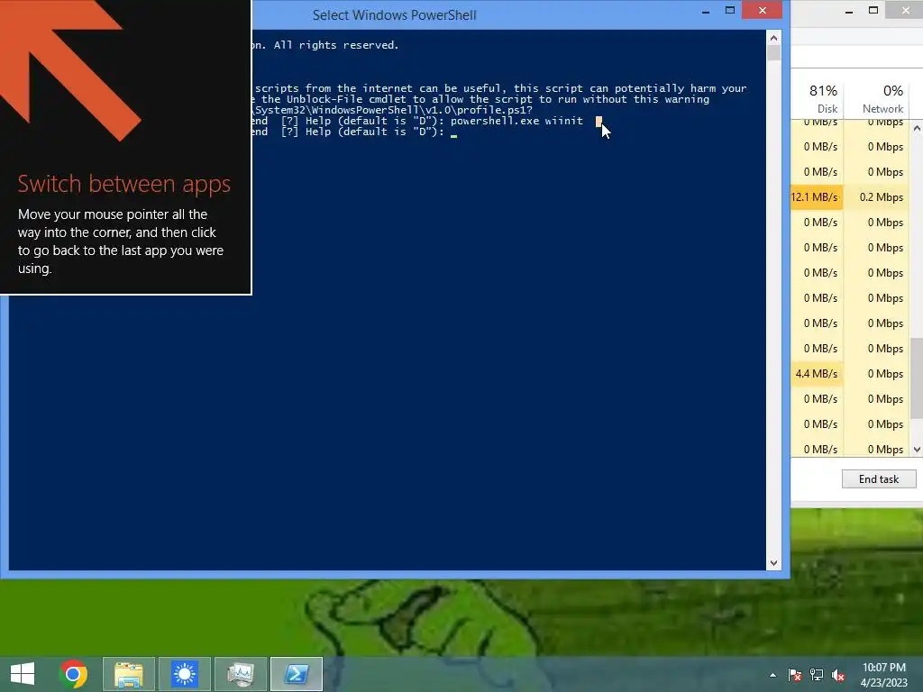Maximize the PowerShell window

coord(730,10)
